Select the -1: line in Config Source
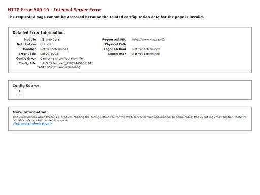The width and height of the screenshot is (260, 195). click(x=19, y=91)
